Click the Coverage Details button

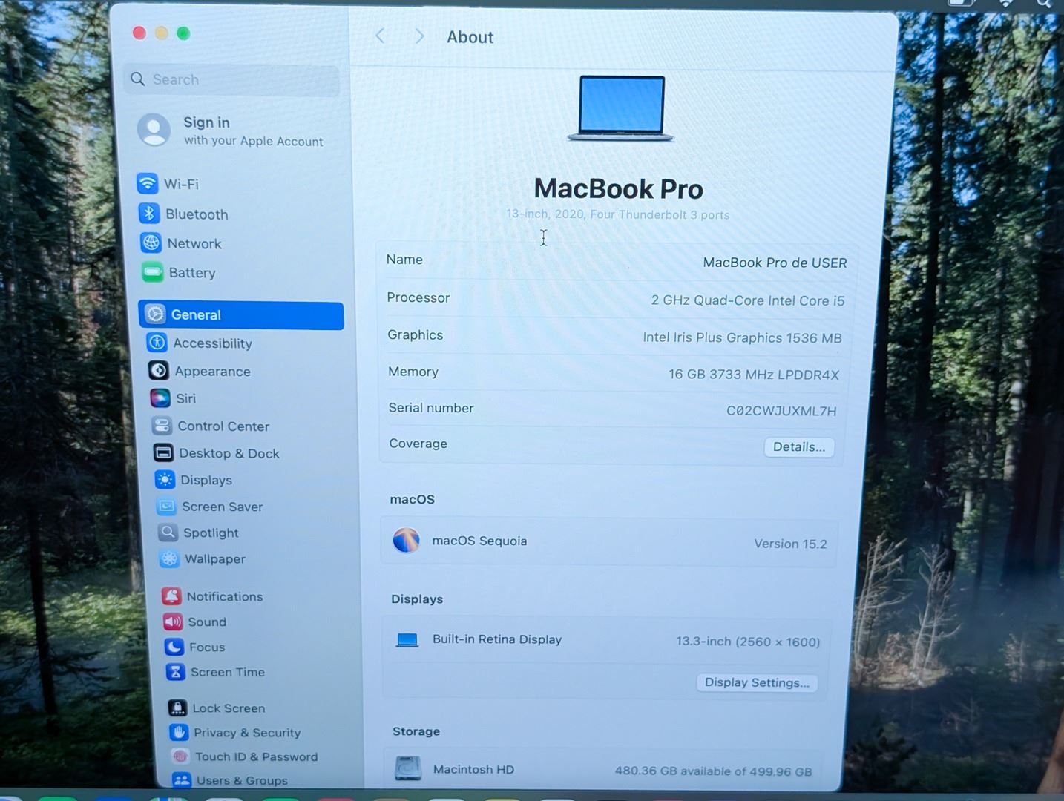point(798,446)
